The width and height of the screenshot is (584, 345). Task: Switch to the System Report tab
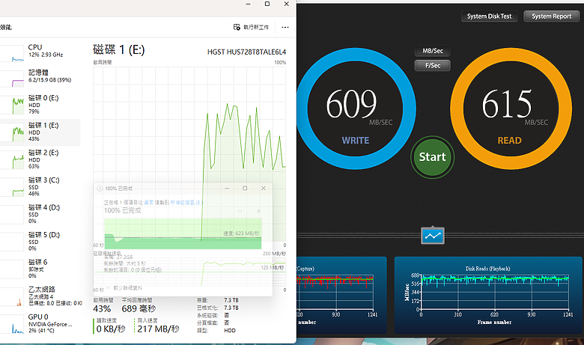pos(551,16)
